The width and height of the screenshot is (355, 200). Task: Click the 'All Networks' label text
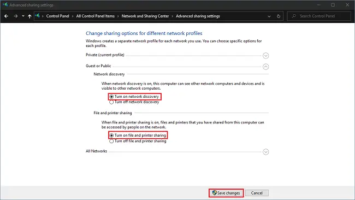[96, 151]
